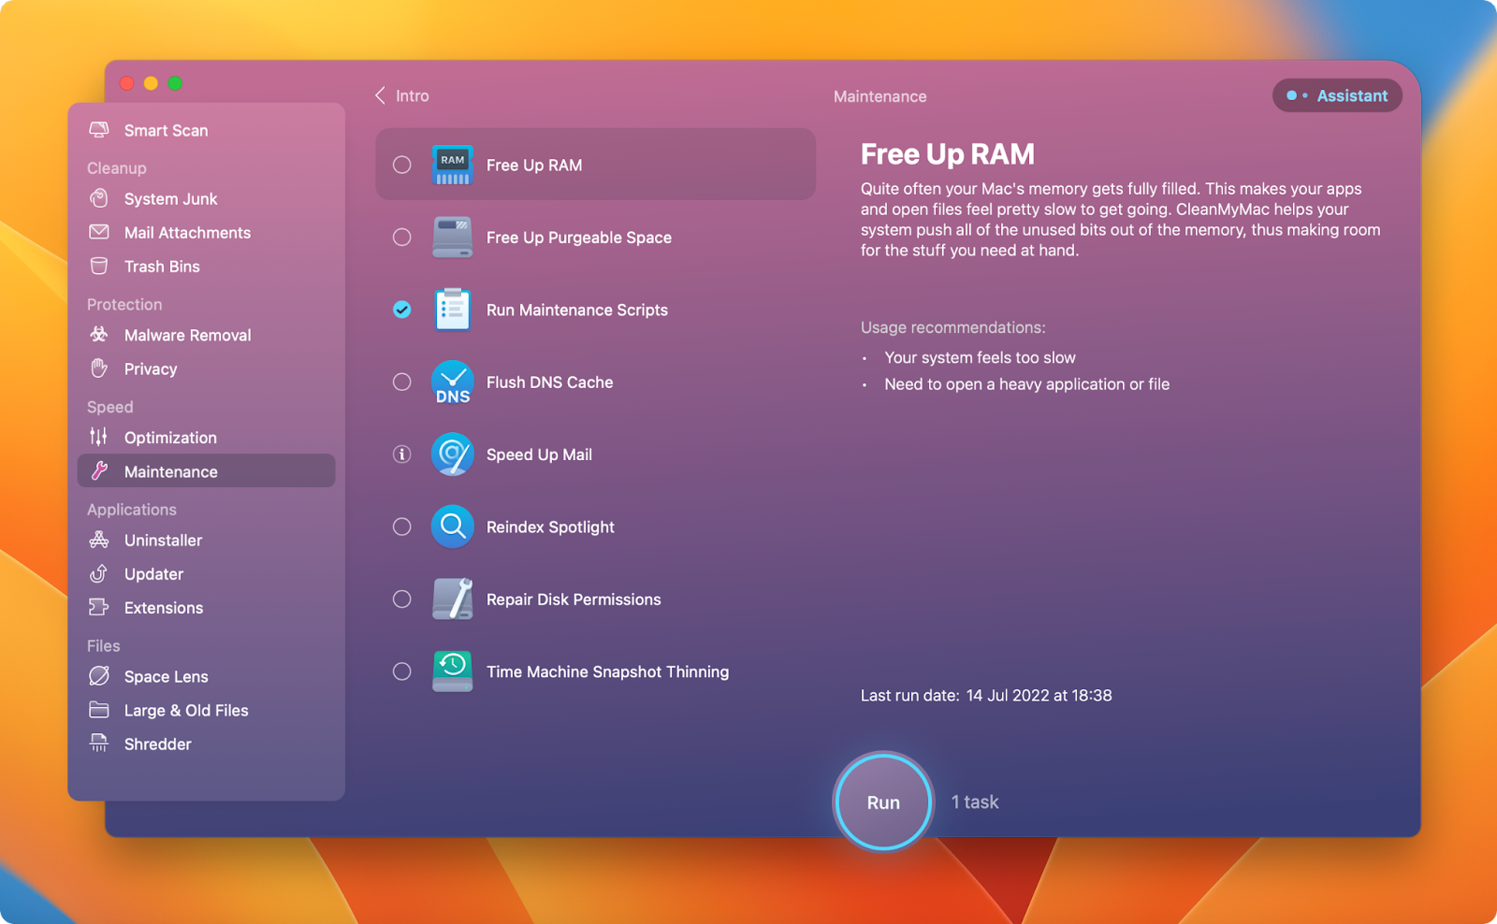Click the Time Machine Snapshot icon

453,671
